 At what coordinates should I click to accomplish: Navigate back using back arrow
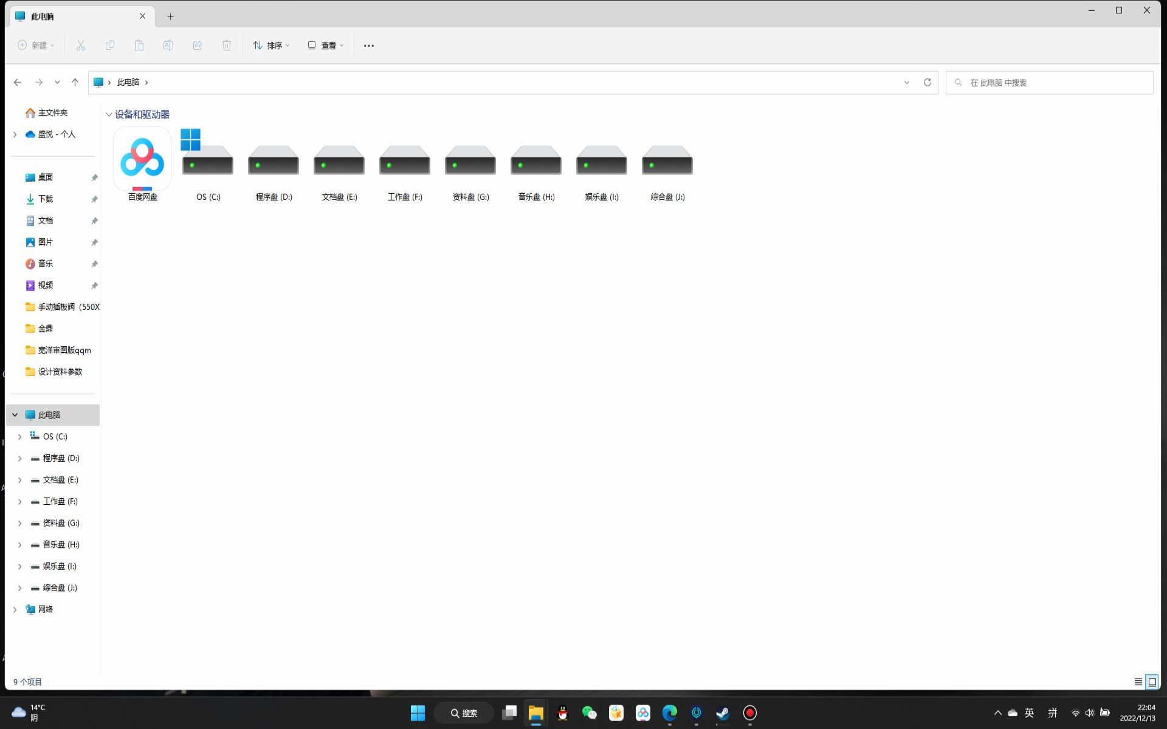pyautogui.click(x=17, y=81)
